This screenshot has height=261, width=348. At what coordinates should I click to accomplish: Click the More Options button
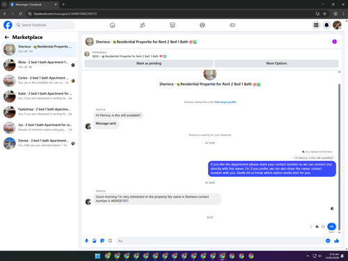point(276,63)
